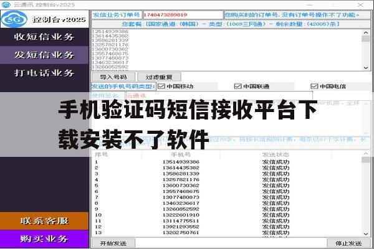
Task: Select table row with 13600730362
Action: click(x=227, y=186)
